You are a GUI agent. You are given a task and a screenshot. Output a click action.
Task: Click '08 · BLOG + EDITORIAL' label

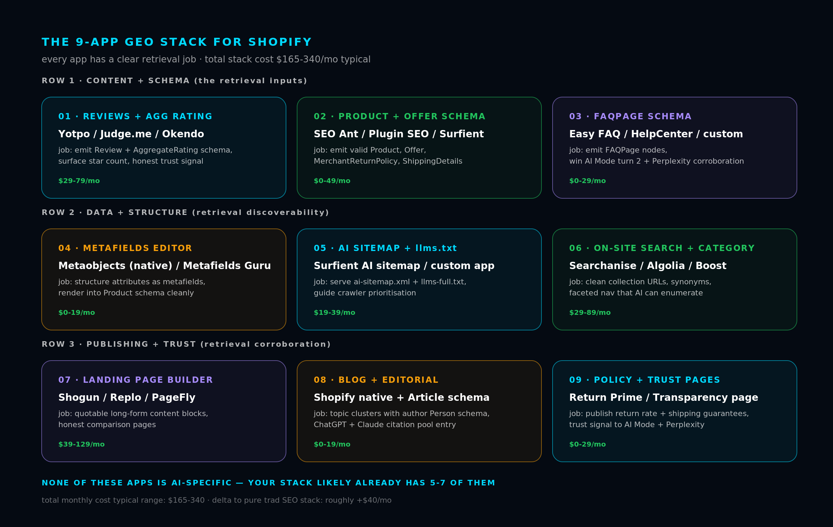[376, 380]
